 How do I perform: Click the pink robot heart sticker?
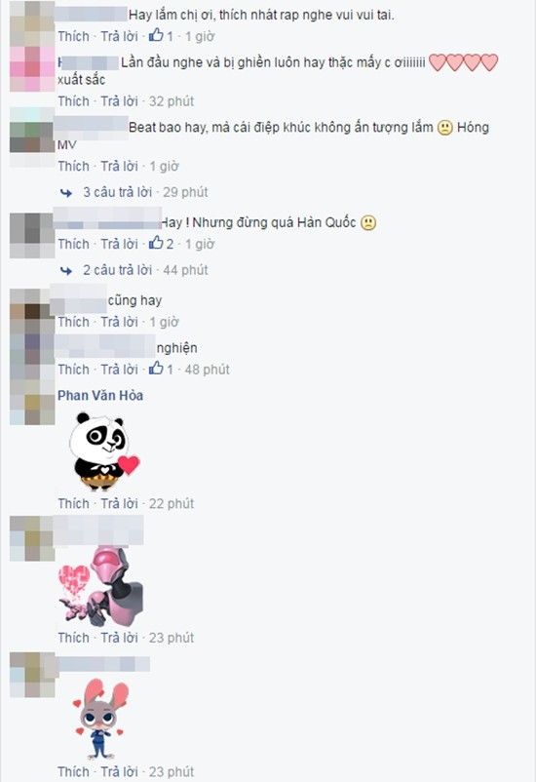101,587
